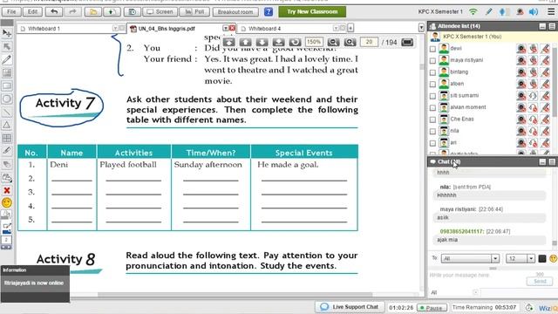Check the box next to aloen
The image size is (558, 314).
(x=432, y=85)
